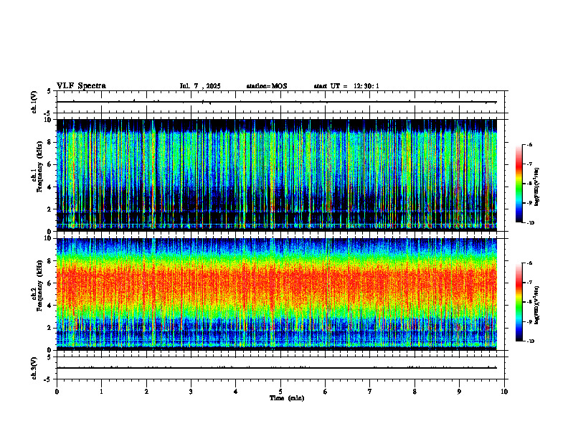Select the date text "Jul 7, 2025"

click(x=200, y=86)
